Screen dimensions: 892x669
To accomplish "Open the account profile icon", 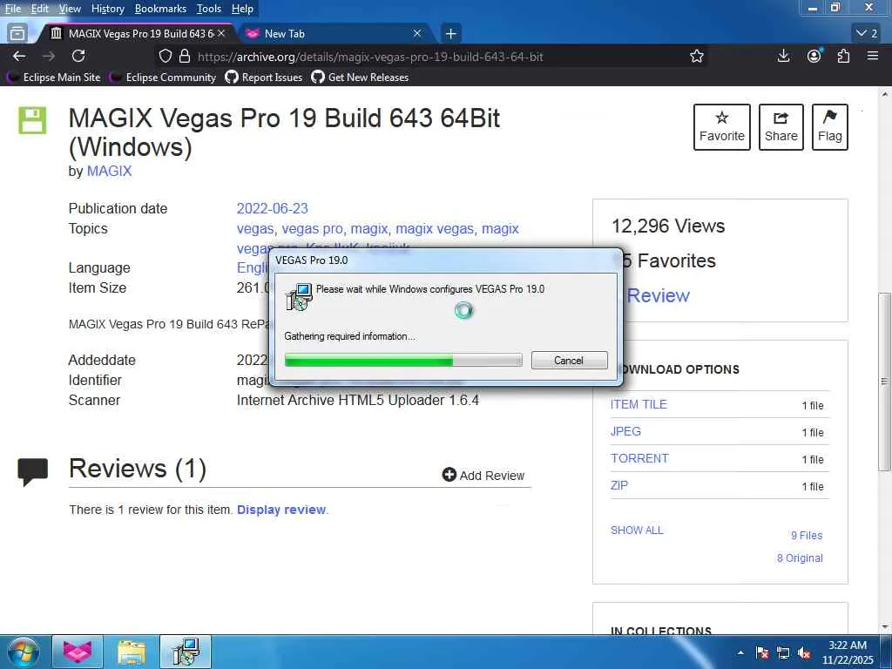I will pos(814,56).
